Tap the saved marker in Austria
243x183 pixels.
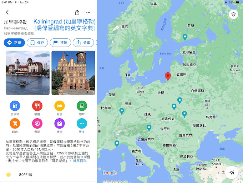click(x=149, y=128)
